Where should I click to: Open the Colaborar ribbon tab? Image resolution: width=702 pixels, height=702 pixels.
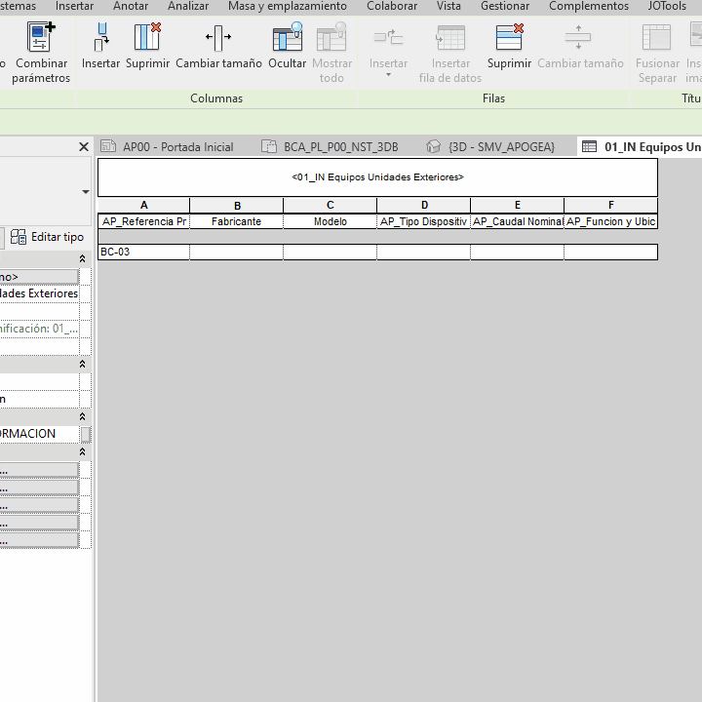(x=391, y=6)
